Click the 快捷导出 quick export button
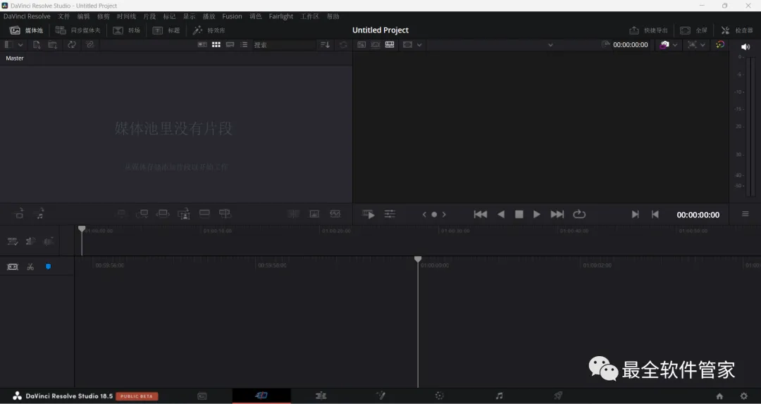761x404 pixels. (x=648, y=30)
